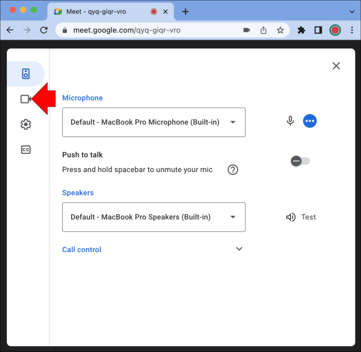Bookmark this page with the star
Viewport: 361px width, 352px height.
pos(280,30)
